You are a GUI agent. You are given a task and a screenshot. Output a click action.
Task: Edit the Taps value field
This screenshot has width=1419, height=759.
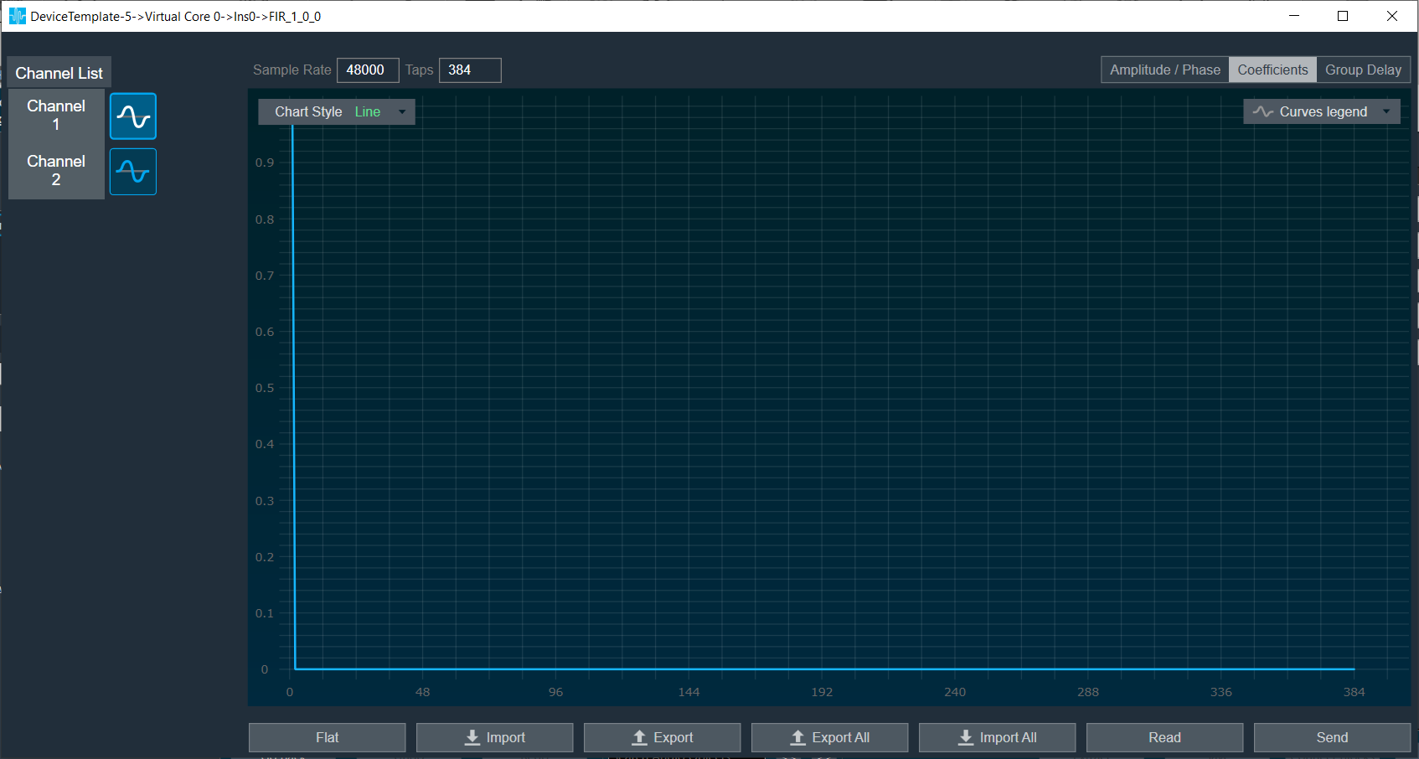[470, 70]
